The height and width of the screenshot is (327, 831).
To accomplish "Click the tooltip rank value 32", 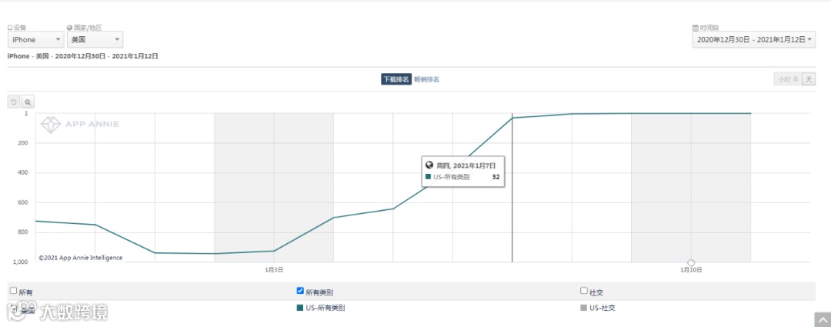I will 496,177.
